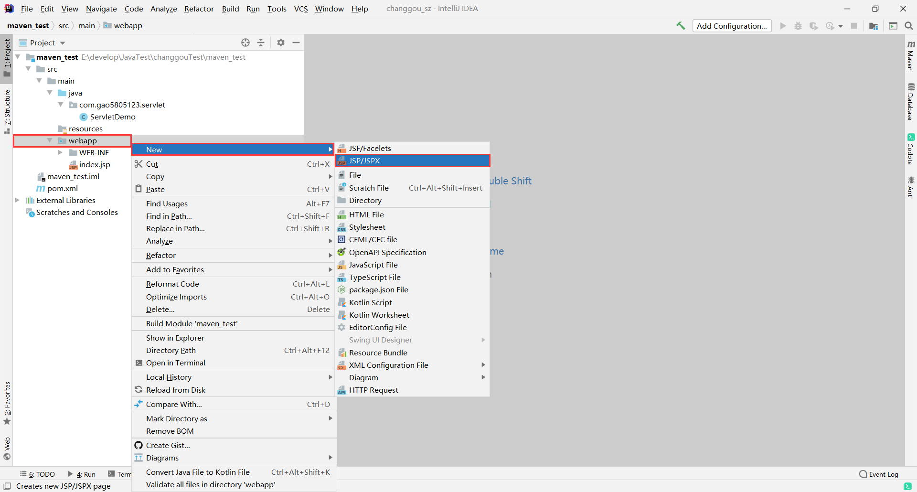Image resolution: width=917 pixels, height=492 pixels.
Task: Click the Stop square icon in toolbar
Action: [854, 26]
